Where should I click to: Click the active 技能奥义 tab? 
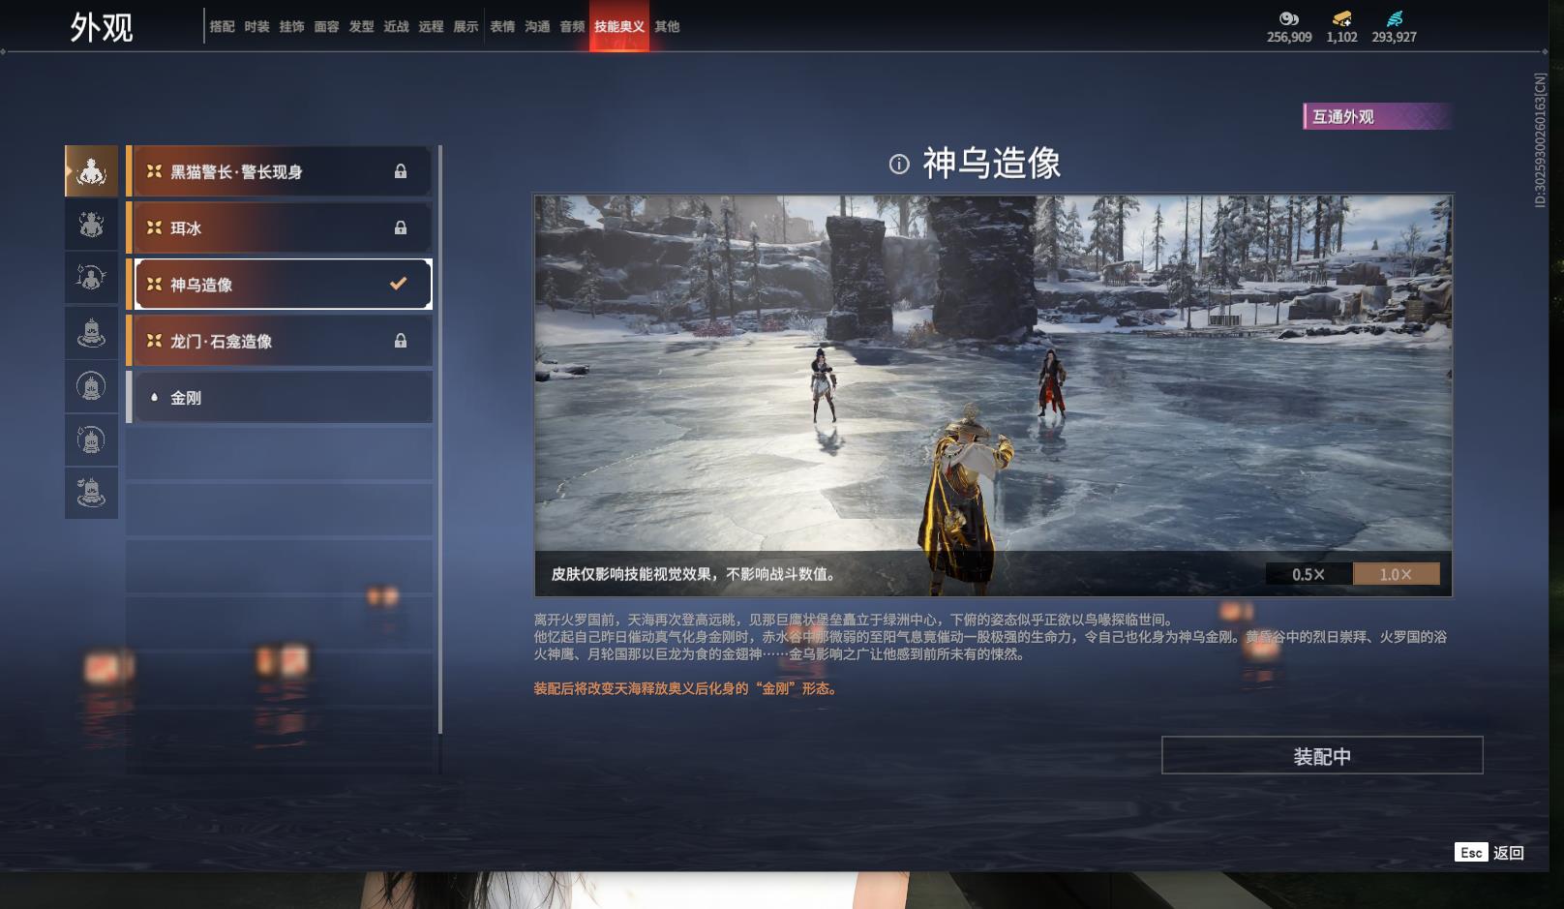pos(619,26)
